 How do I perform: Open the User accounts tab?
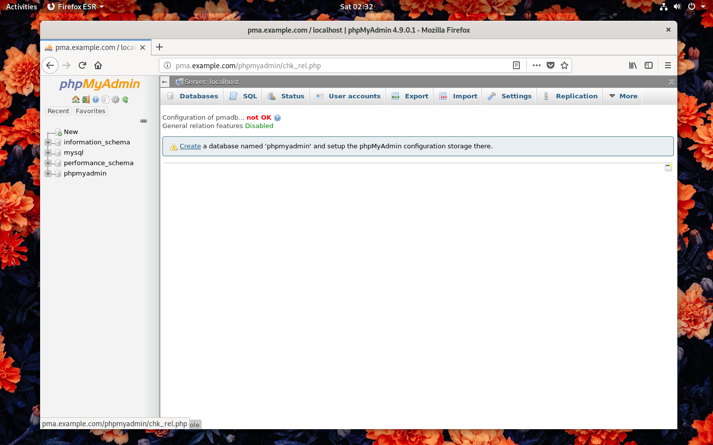click(348, 96)
